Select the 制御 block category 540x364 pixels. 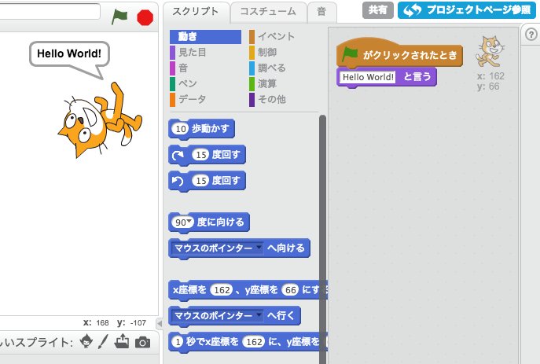[263, 53]
